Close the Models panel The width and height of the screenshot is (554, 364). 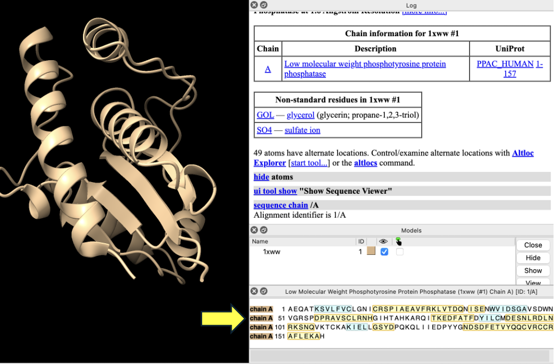[x=254, y=230]
